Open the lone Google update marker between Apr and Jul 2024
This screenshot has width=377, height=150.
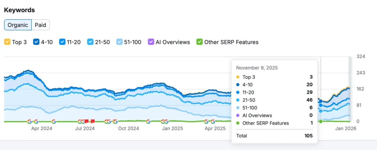(54, 121)
